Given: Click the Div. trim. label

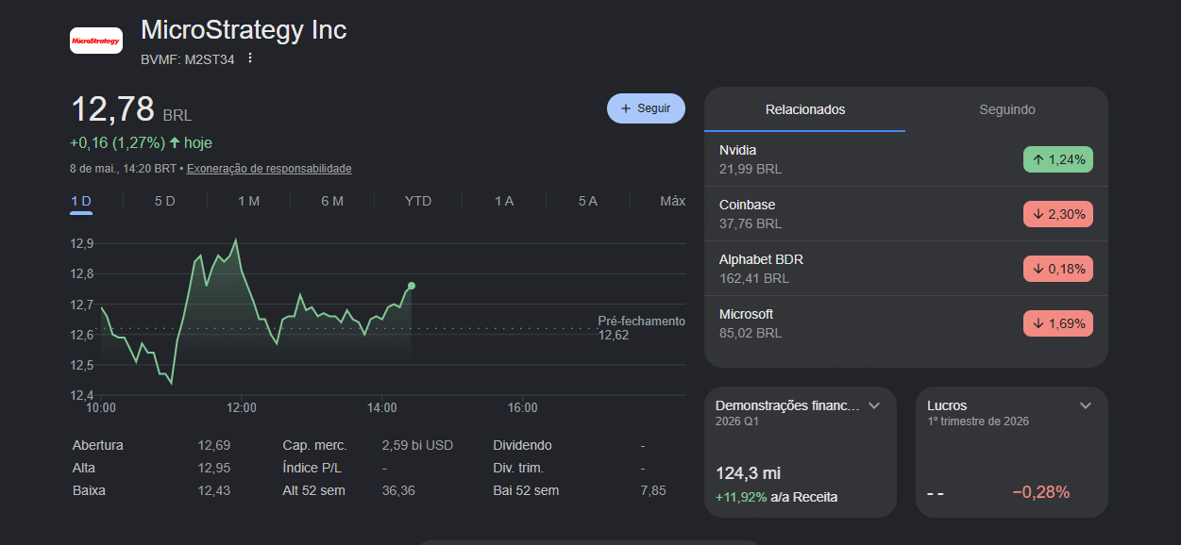Looking at the screenshot, I should click(x=518, y=468).
